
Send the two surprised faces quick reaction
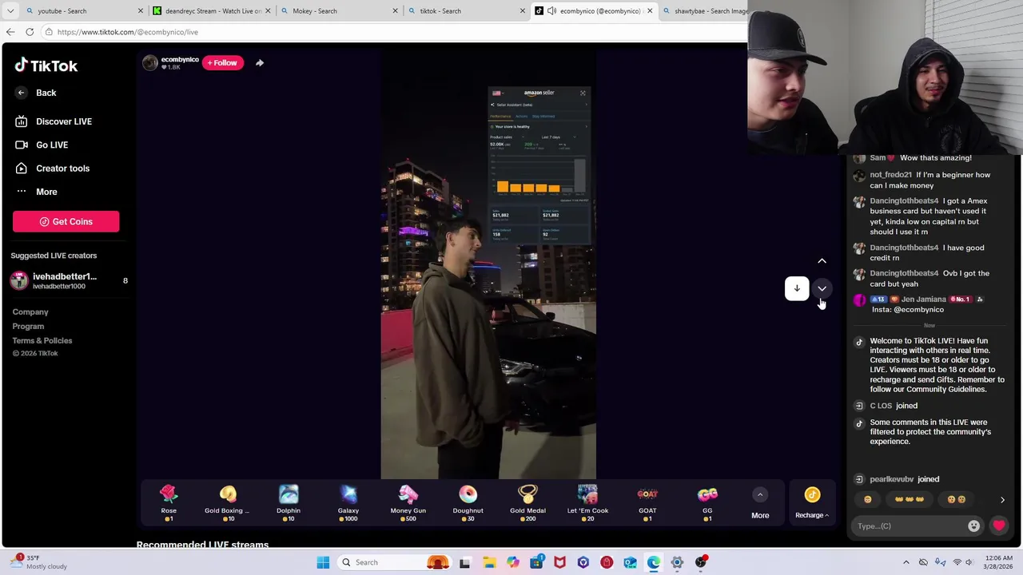click(x=956, y=500)
